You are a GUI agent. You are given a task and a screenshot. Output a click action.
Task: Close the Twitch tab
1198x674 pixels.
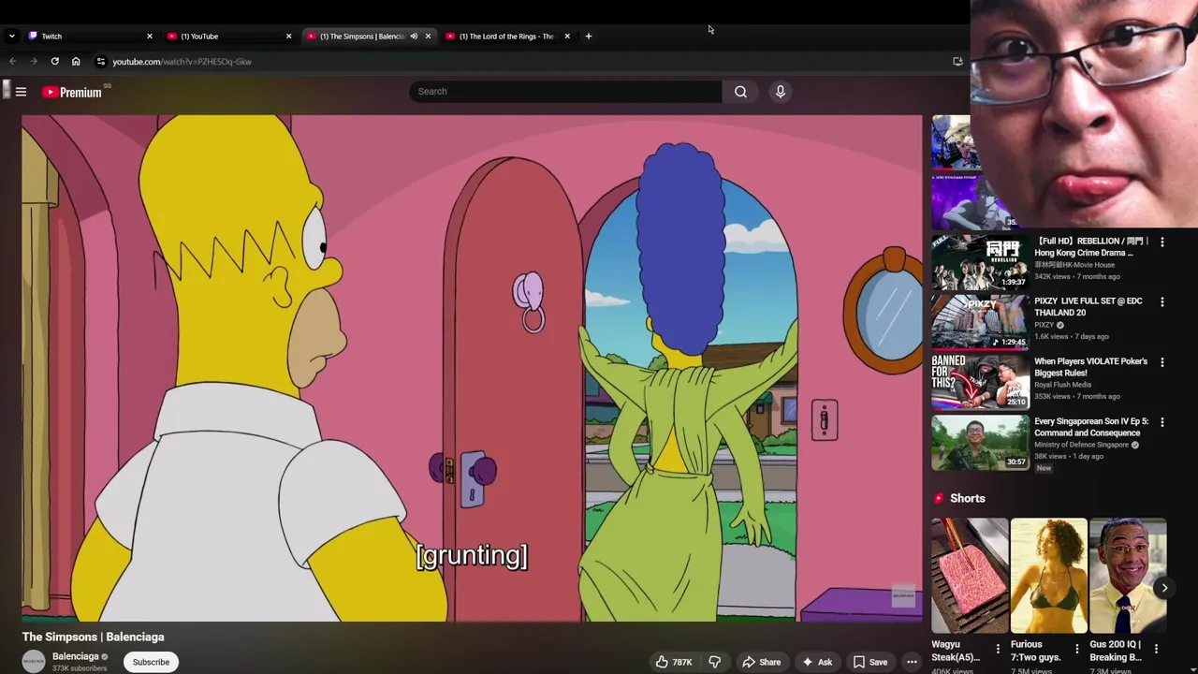pos(149,37)
